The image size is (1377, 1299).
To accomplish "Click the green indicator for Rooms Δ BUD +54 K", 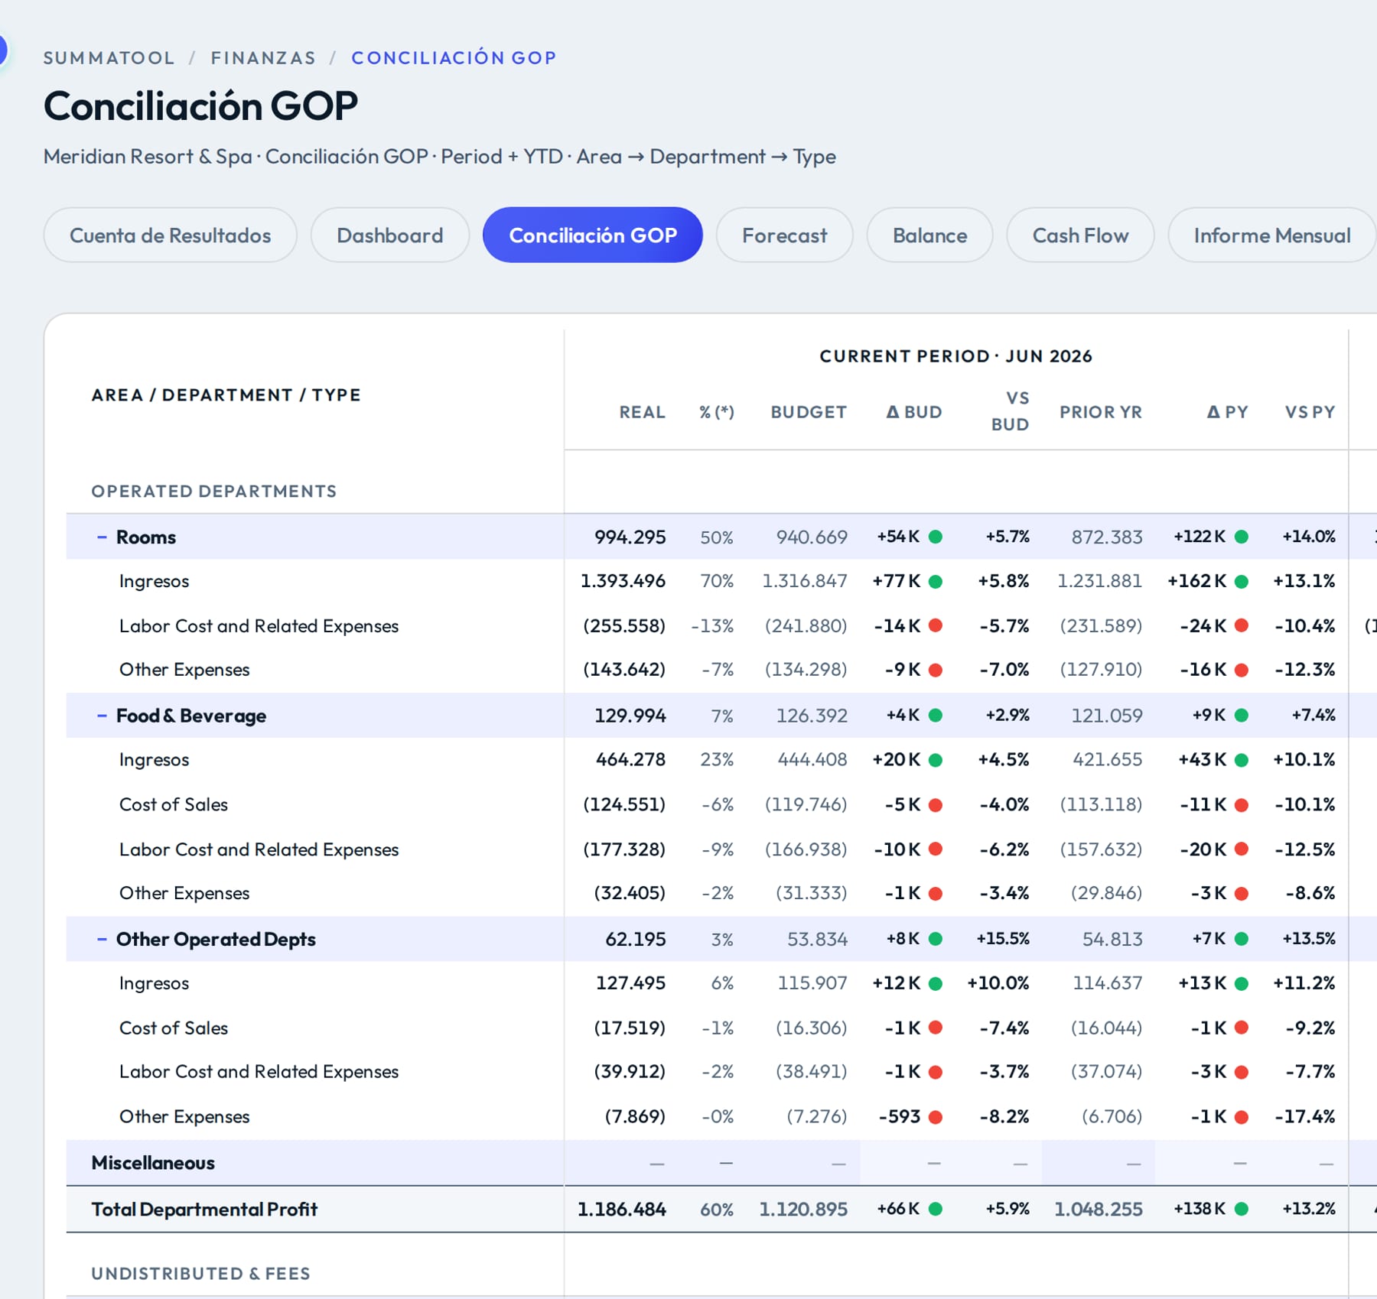I will coord(935,537).
